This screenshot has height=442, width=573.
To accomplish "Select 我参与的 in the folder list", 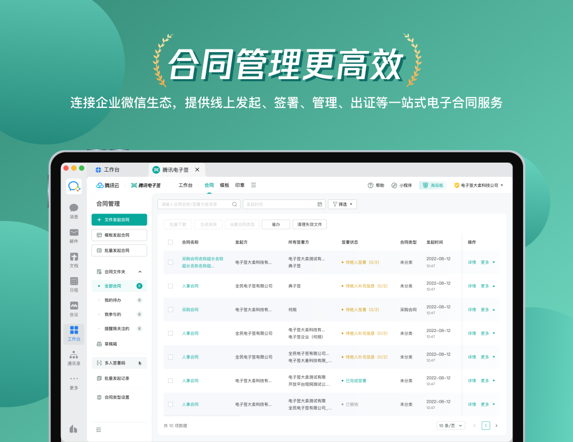I will (x=119, y=314).
